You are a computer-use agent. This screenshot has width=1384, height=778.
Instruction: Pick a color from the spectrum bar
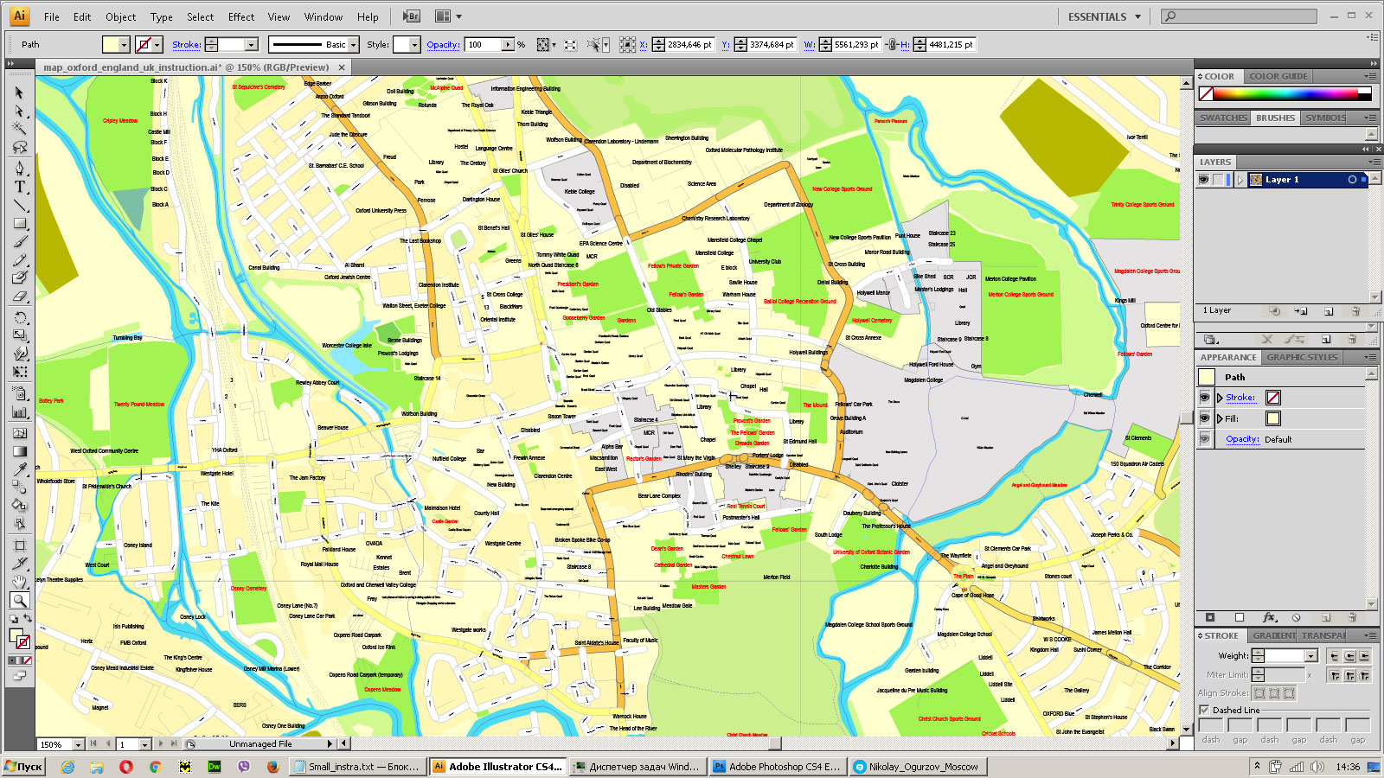point(1285,93)
